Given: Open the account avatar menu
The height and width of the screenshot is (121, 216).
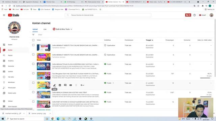Looking at the screenshot, I should (212, 15).
